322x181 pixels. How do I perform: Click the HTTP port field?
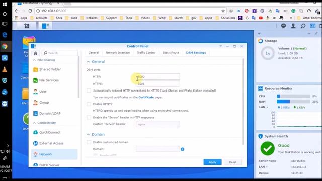click(x=157, y=77)
